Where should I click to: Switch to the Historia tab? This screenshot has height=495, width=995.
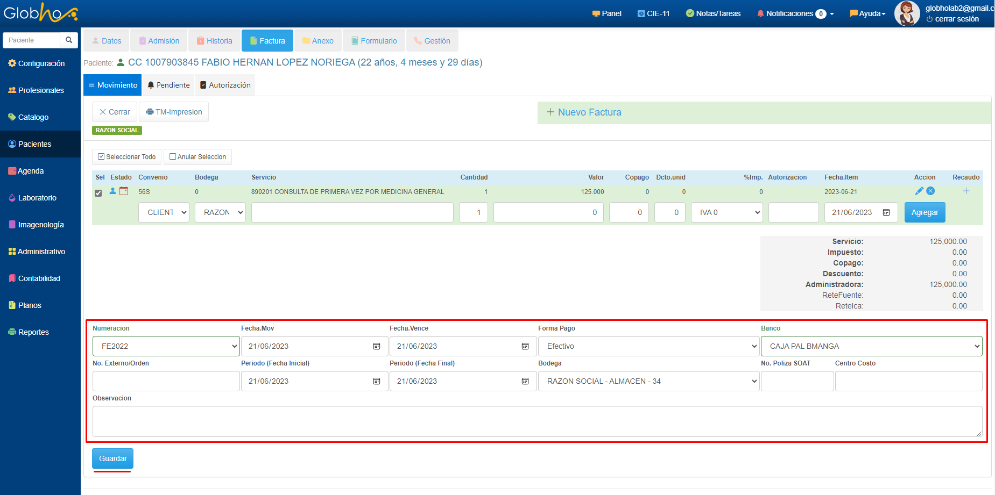214,41
